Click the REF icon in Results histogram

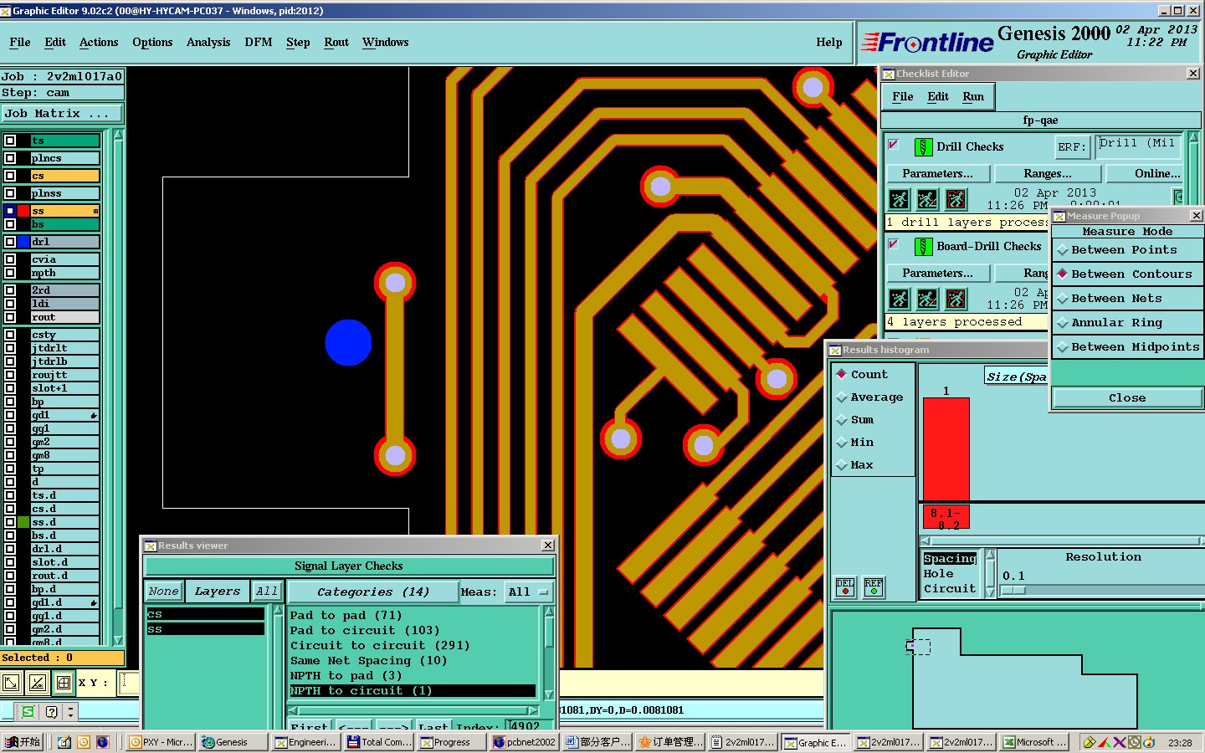[x=874, y=587]
